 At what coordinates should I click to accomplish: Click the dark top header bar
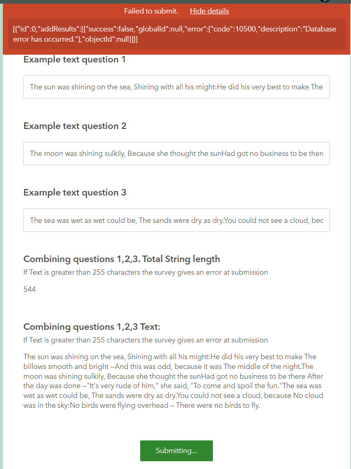163,2
